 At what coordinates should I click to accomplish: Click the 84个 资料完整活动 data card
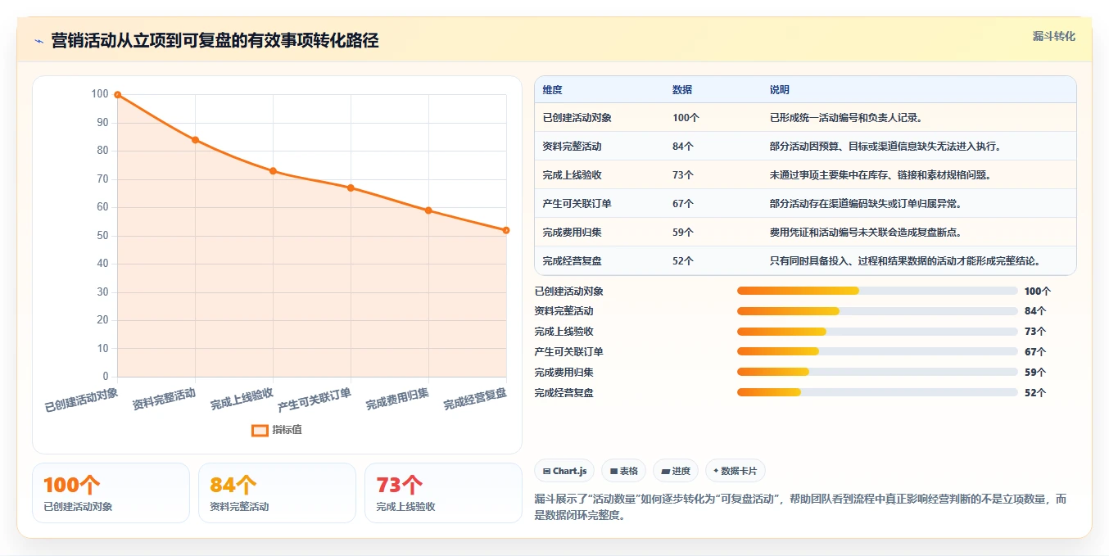277,493
